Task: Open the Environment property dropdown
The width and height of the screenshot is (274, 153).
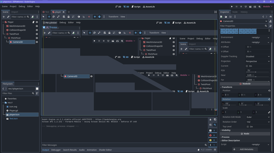Action: click(x=258, y=37)
